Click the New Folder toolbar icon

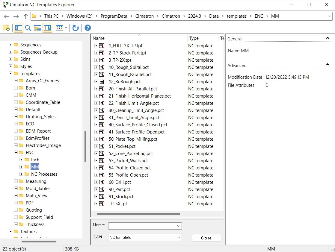(6, 28)
